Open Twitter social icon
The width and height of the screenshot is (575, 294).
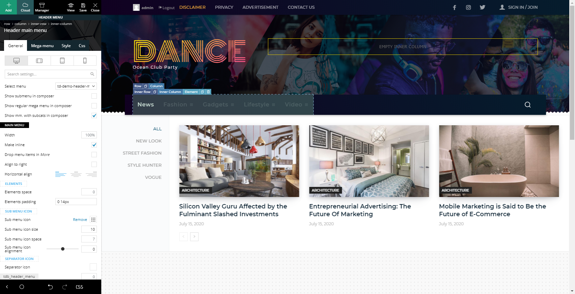coord(483,7)
